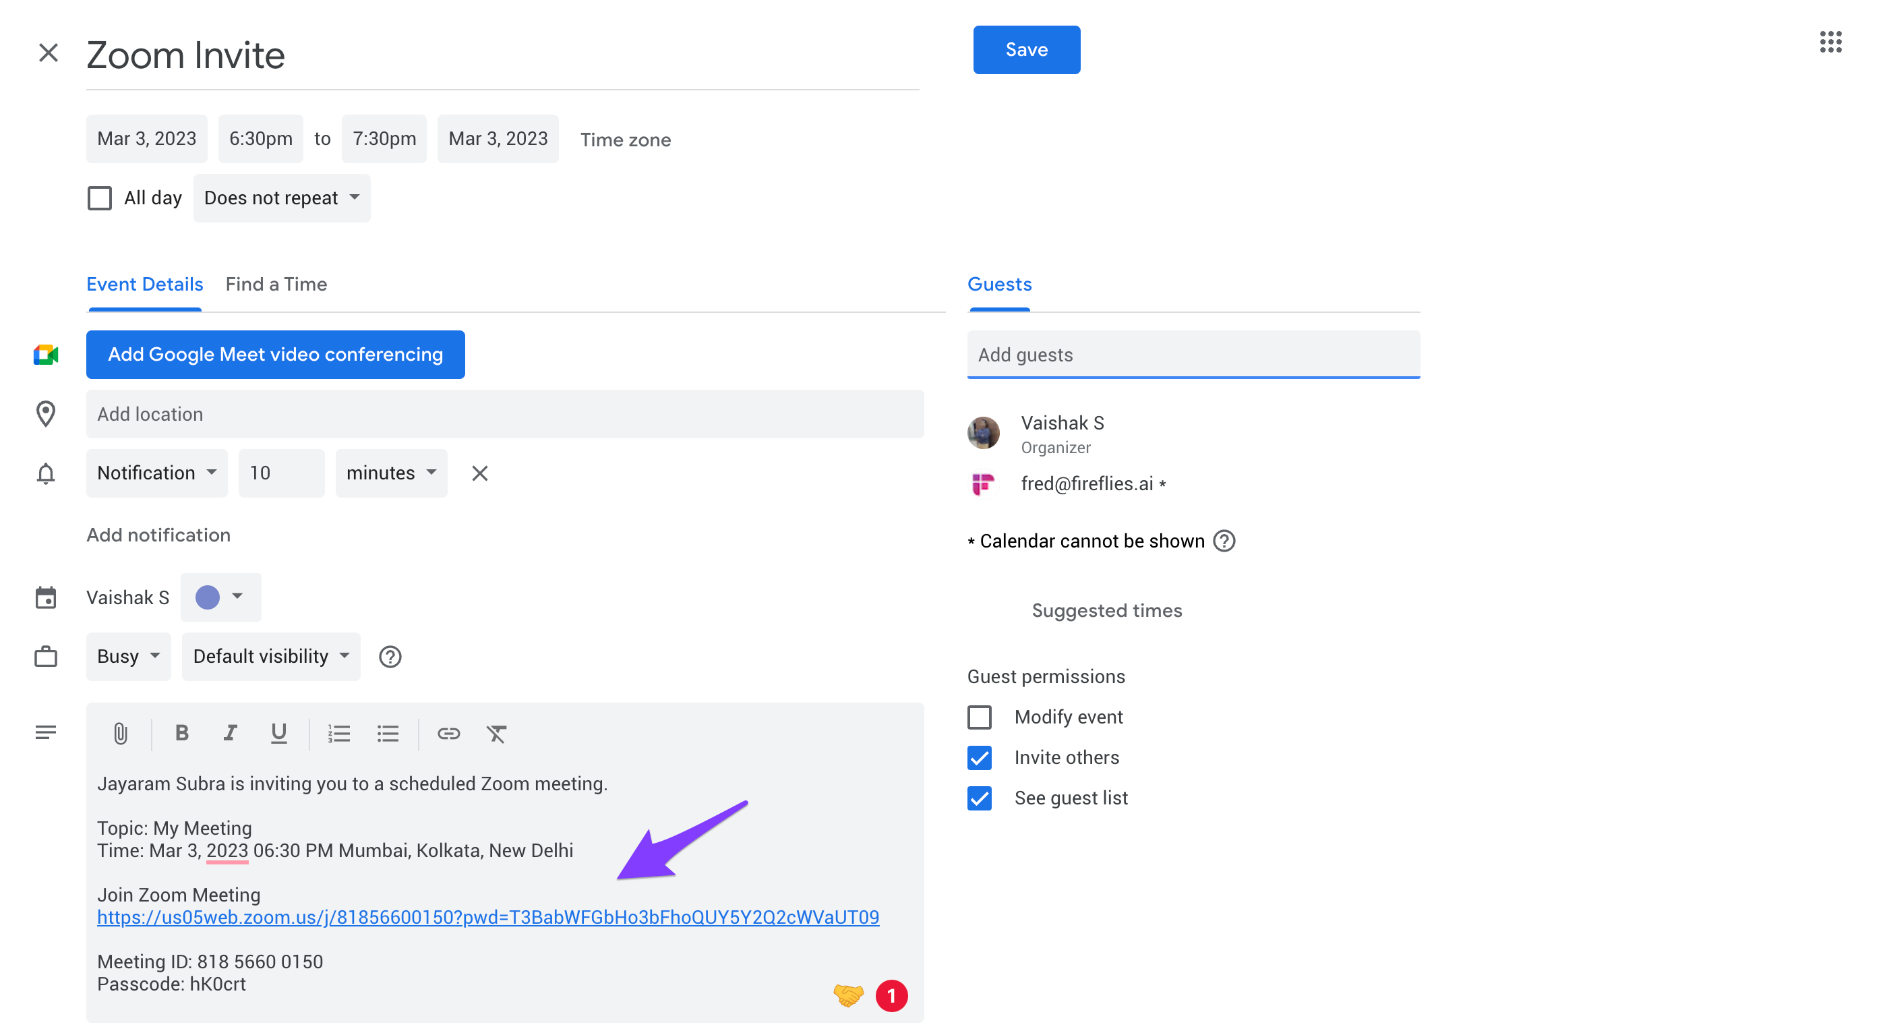The height and width of the screenshot is (1033, 1885).
Task: Enable Modify event guest permission
Action: [979, 717]
